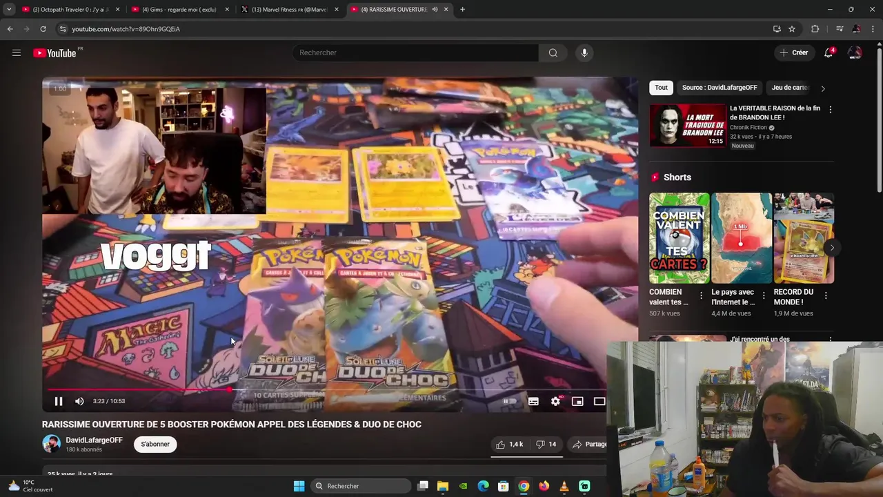This screenshot has width=883, height=497.
Task: Subscribe with the S'abonner button
Action: (155, 444)
